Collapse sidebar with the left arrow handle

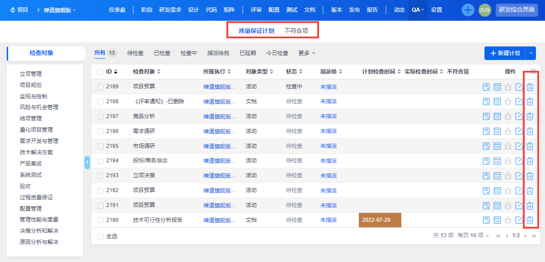coord(87,162)
